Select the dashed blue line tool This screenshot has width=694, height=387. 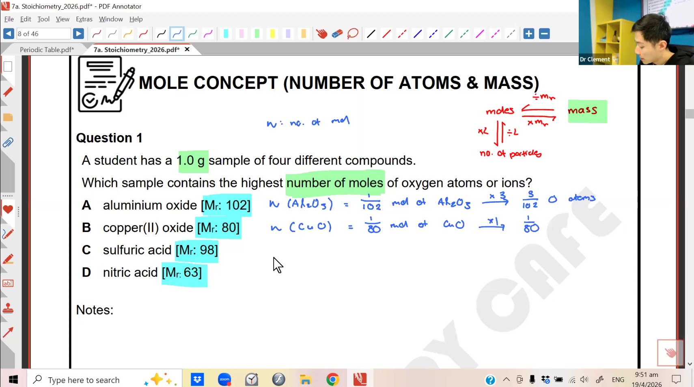[x=433, y=34]
